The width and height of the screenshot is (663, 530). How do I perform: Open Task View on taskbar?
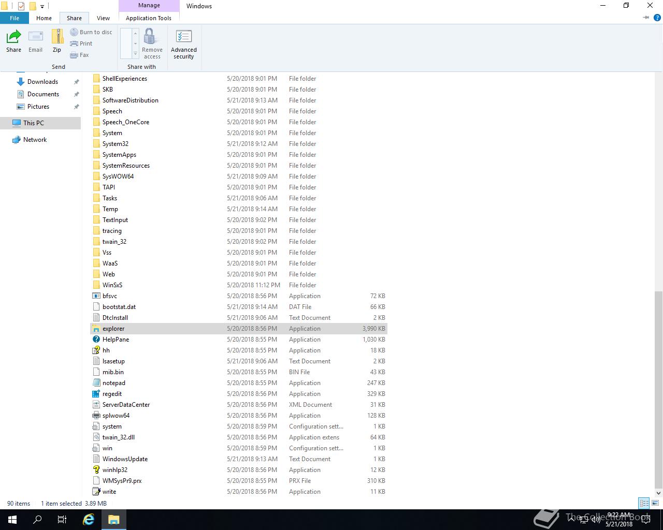click(x=62, y=520)
